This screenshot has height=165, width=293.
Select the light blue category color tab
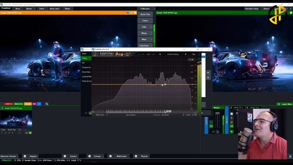click(x=39, y=104)
